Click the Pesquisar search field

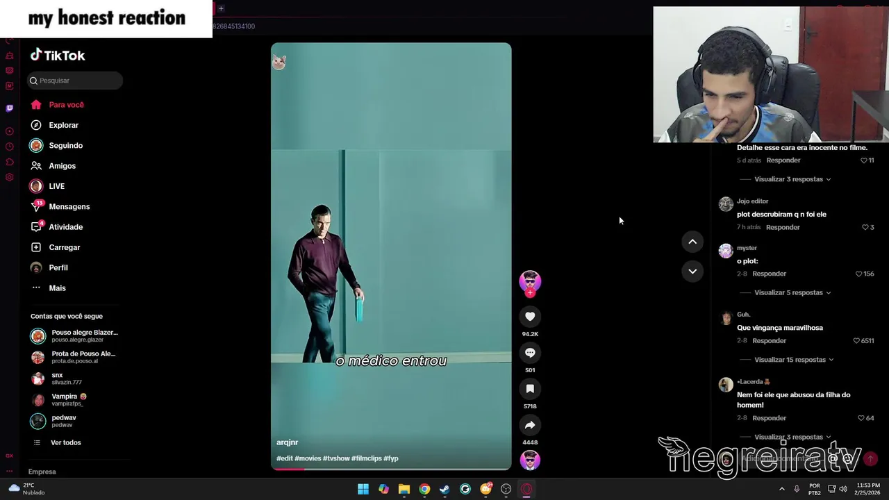pos(75,81)
